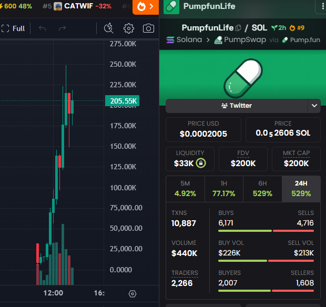Click the BUY VOL value $226K
Screen dimensions: 326x307
229,253
